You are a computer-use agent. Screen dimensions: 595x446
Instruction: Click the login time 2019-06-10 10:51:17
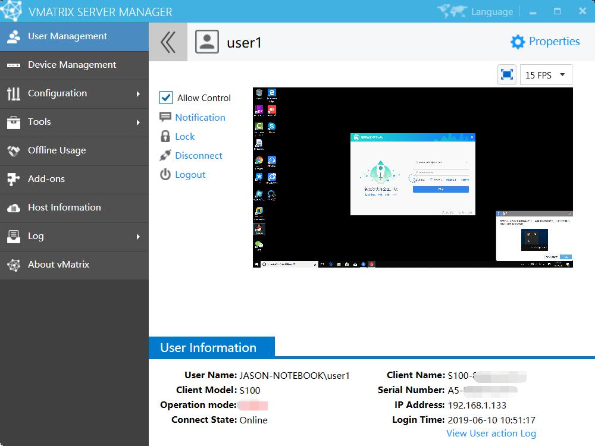491,420
